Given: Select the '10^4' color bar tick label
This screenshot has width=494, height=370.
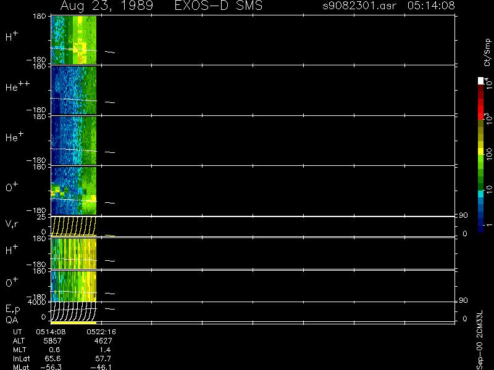Looking at the screenshot, I should (x=488, y=83).
